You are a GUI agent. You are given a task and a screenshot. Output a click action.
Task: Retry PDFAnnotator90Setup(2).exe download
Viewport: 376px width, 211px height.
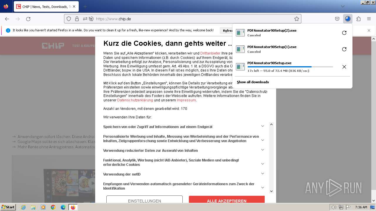pos(344,33)
